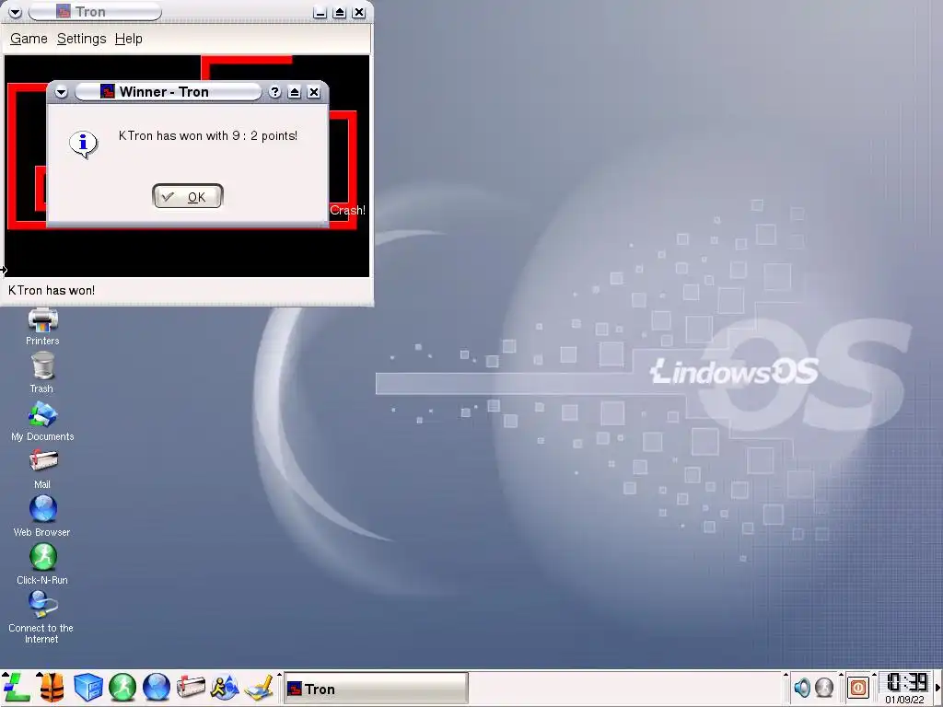Click the orange power icon in the tray
The height and width of the screenshot is (707, 943).
pyautogui.click(x=858, y=687)
